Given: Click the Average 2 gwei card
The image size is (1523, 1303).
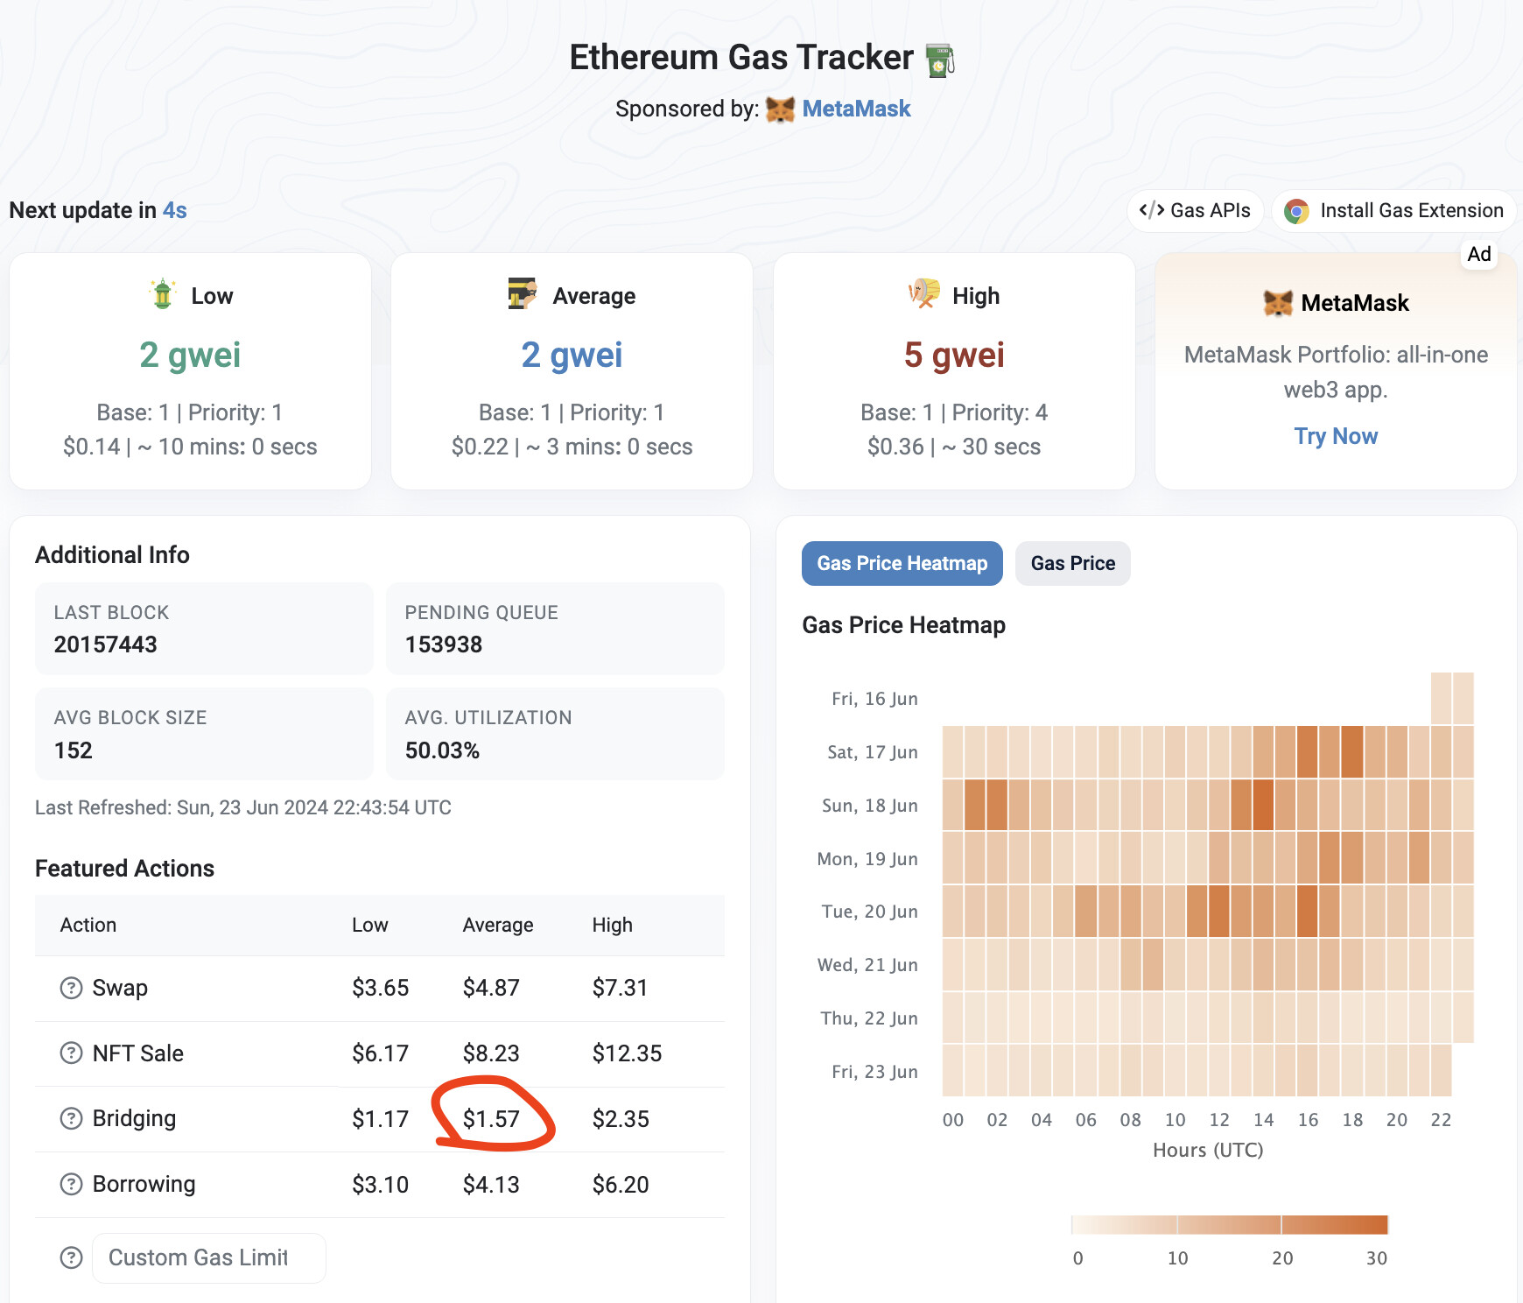Looking at the screenshot, I should click(572, 371).
